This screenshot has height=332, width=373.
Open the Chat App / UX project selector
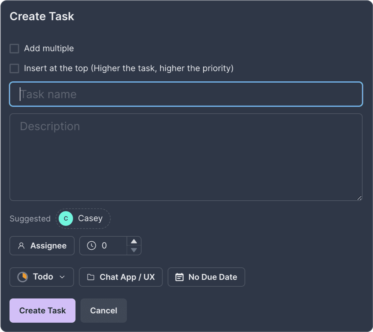point(121,277)
